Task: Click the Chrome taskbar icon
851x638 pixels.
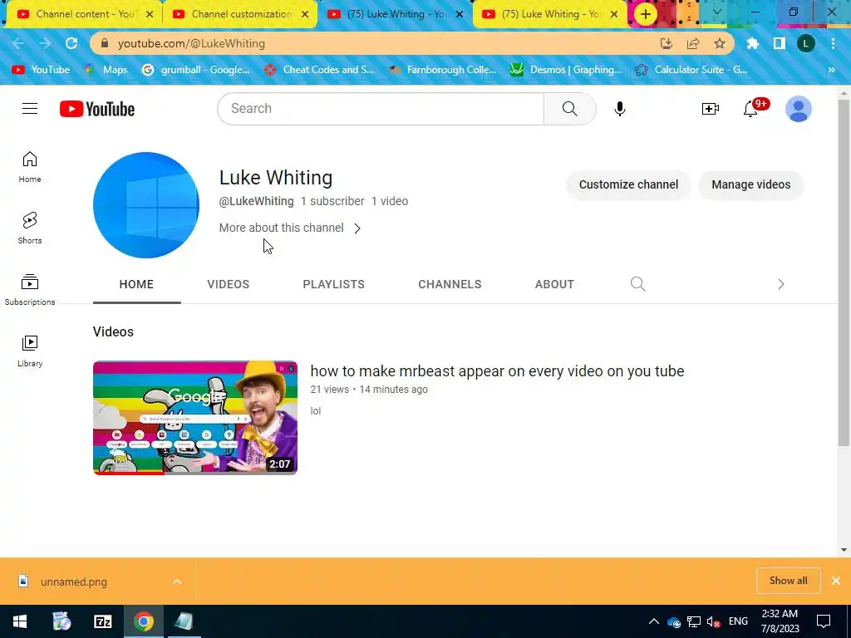Action: (143, 621)
